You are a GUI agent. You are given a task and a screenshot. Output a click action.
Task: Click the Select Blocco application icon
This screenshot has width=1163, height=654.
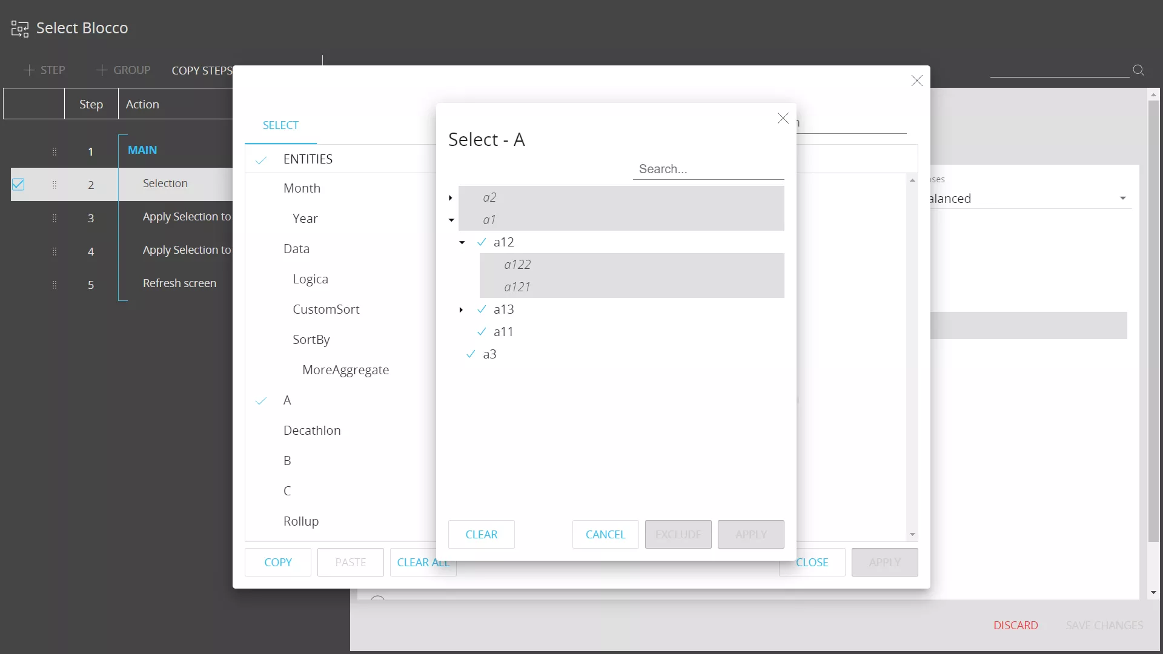point(19,28)
